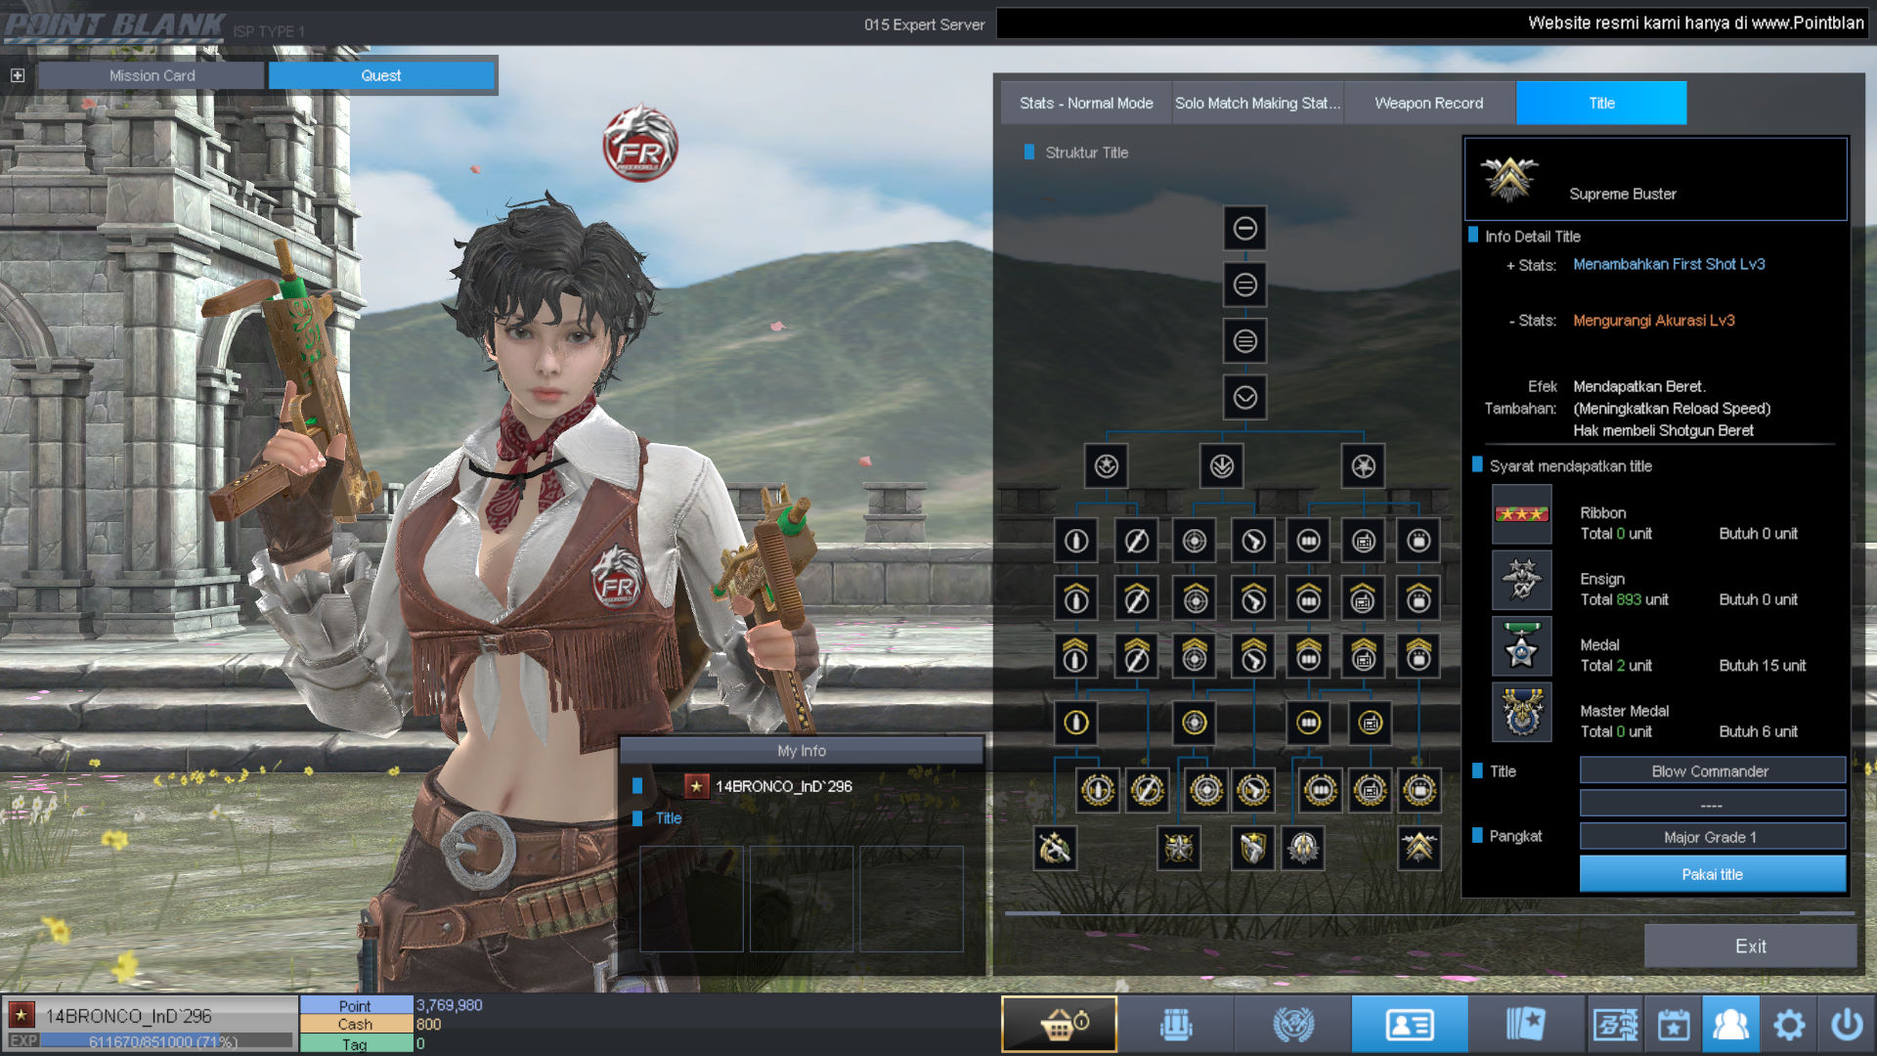The height and width of the screenshot is (1056, 1877).
Task: Select the double-chevron knife-slash title icon
Action: 1136,656
